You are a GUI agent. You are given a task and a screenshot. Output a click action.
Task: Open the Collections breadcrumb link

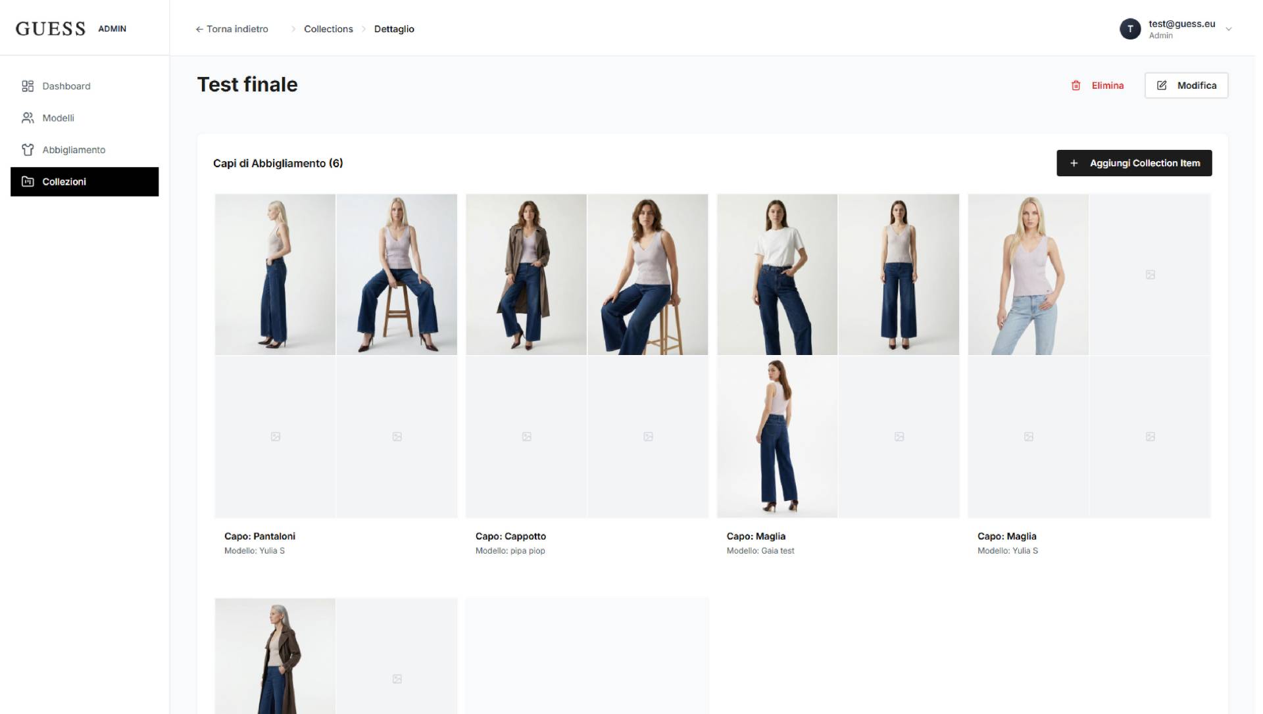pos(328,29)
